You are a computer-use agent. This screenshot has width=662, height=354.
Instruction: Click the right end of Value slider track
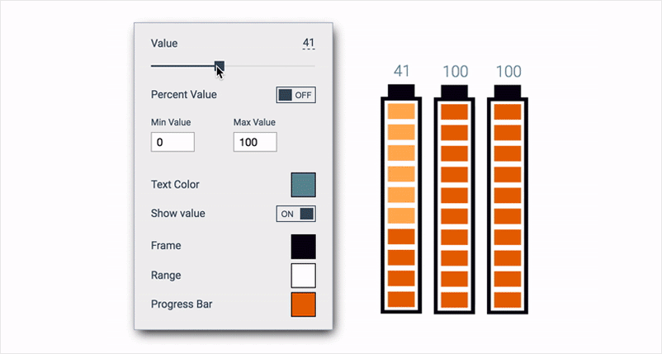[313, 65]
